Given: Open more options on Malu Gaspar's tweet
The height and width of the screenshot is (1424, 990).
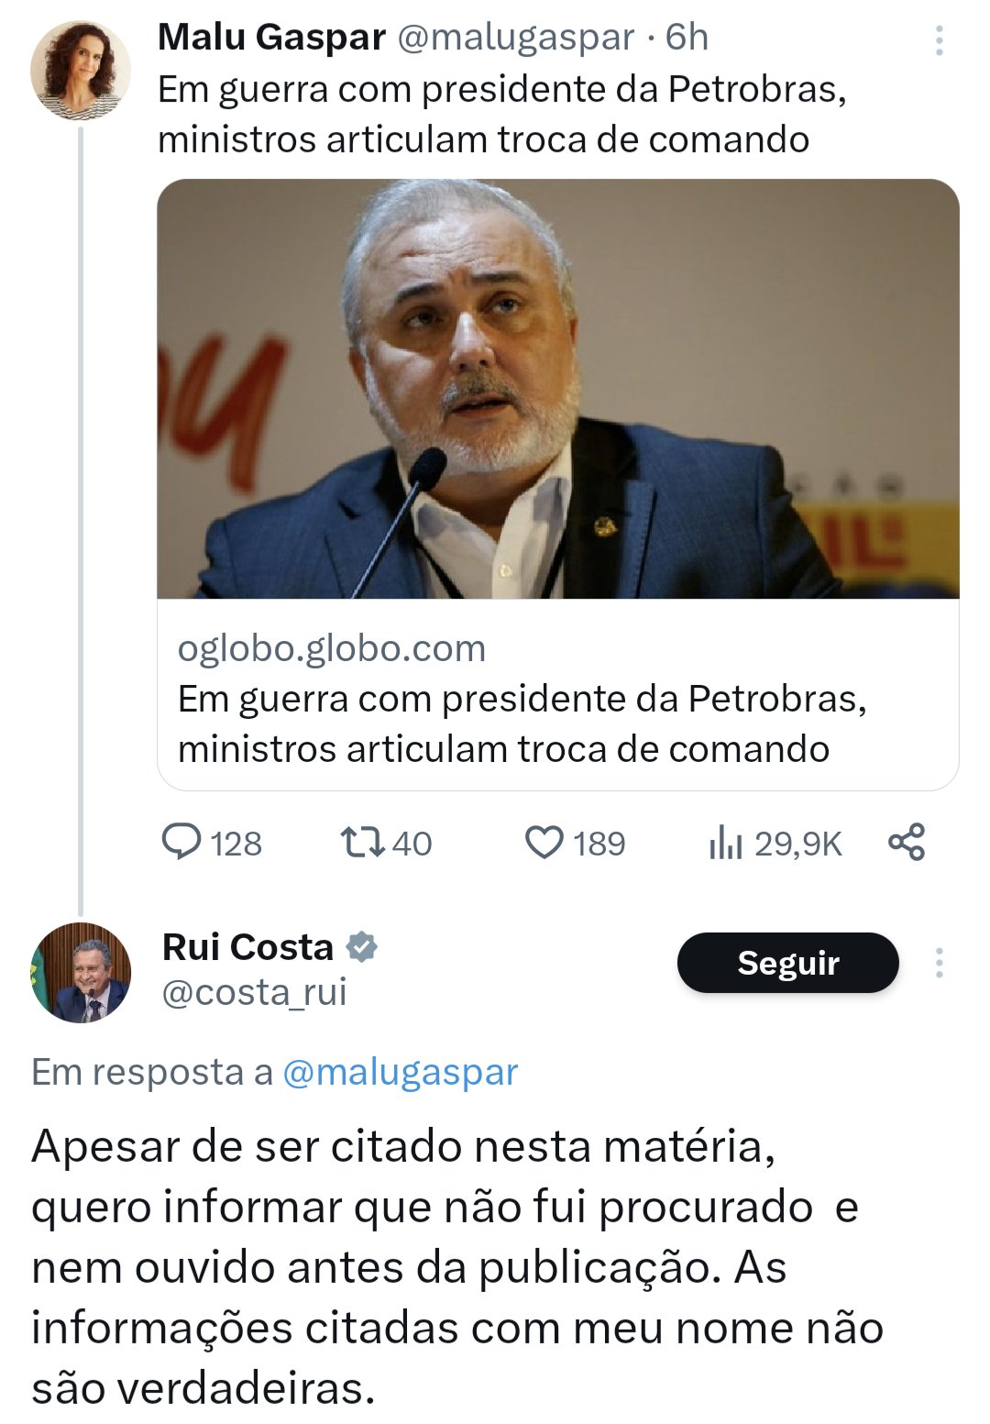Looking at the screenshot, I should 939,40.
